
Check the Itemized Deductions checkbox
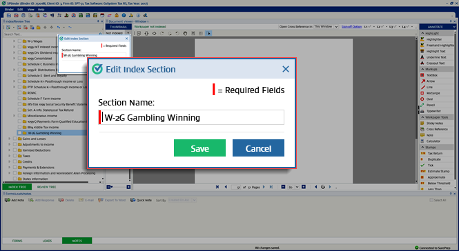tap(14, 150)
